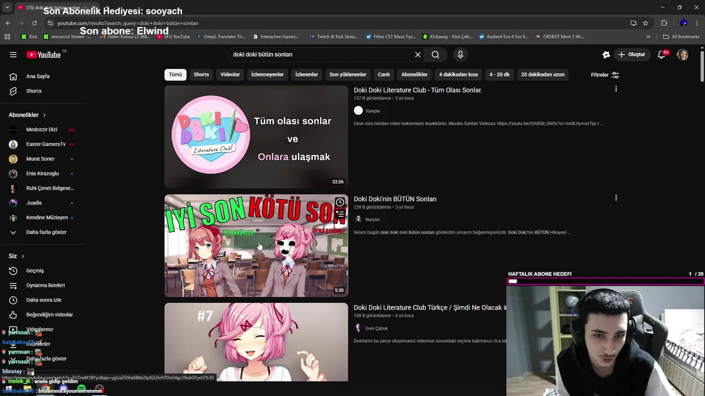This screenshot has width=705, height=396.
Task: Select the Tümü filter chip
Action: 175,74
